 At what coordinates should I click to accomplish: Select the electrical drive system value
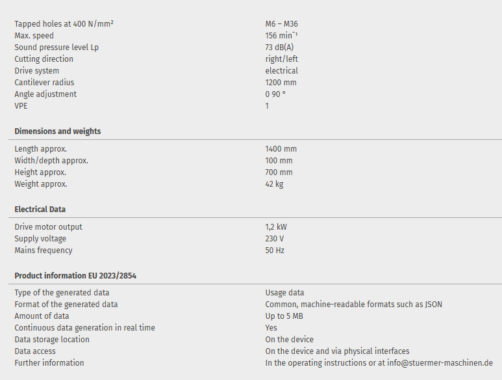[282, 71]
